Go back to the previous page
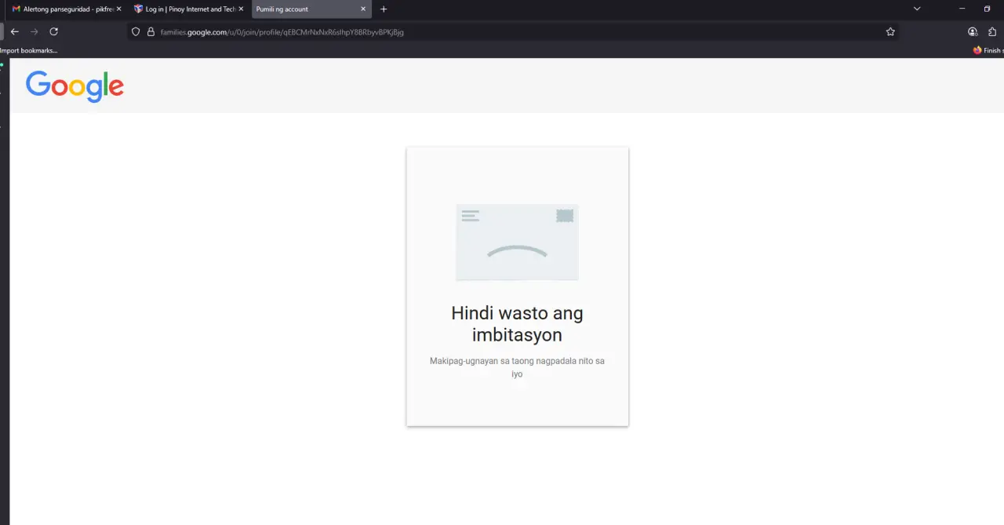 (x=14, y=31)
